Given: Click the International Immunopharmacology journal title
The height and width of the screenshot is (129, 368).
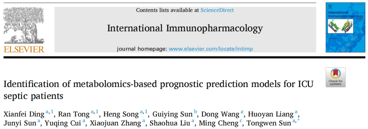Looking at the screenshot, I should coord(185,28).
